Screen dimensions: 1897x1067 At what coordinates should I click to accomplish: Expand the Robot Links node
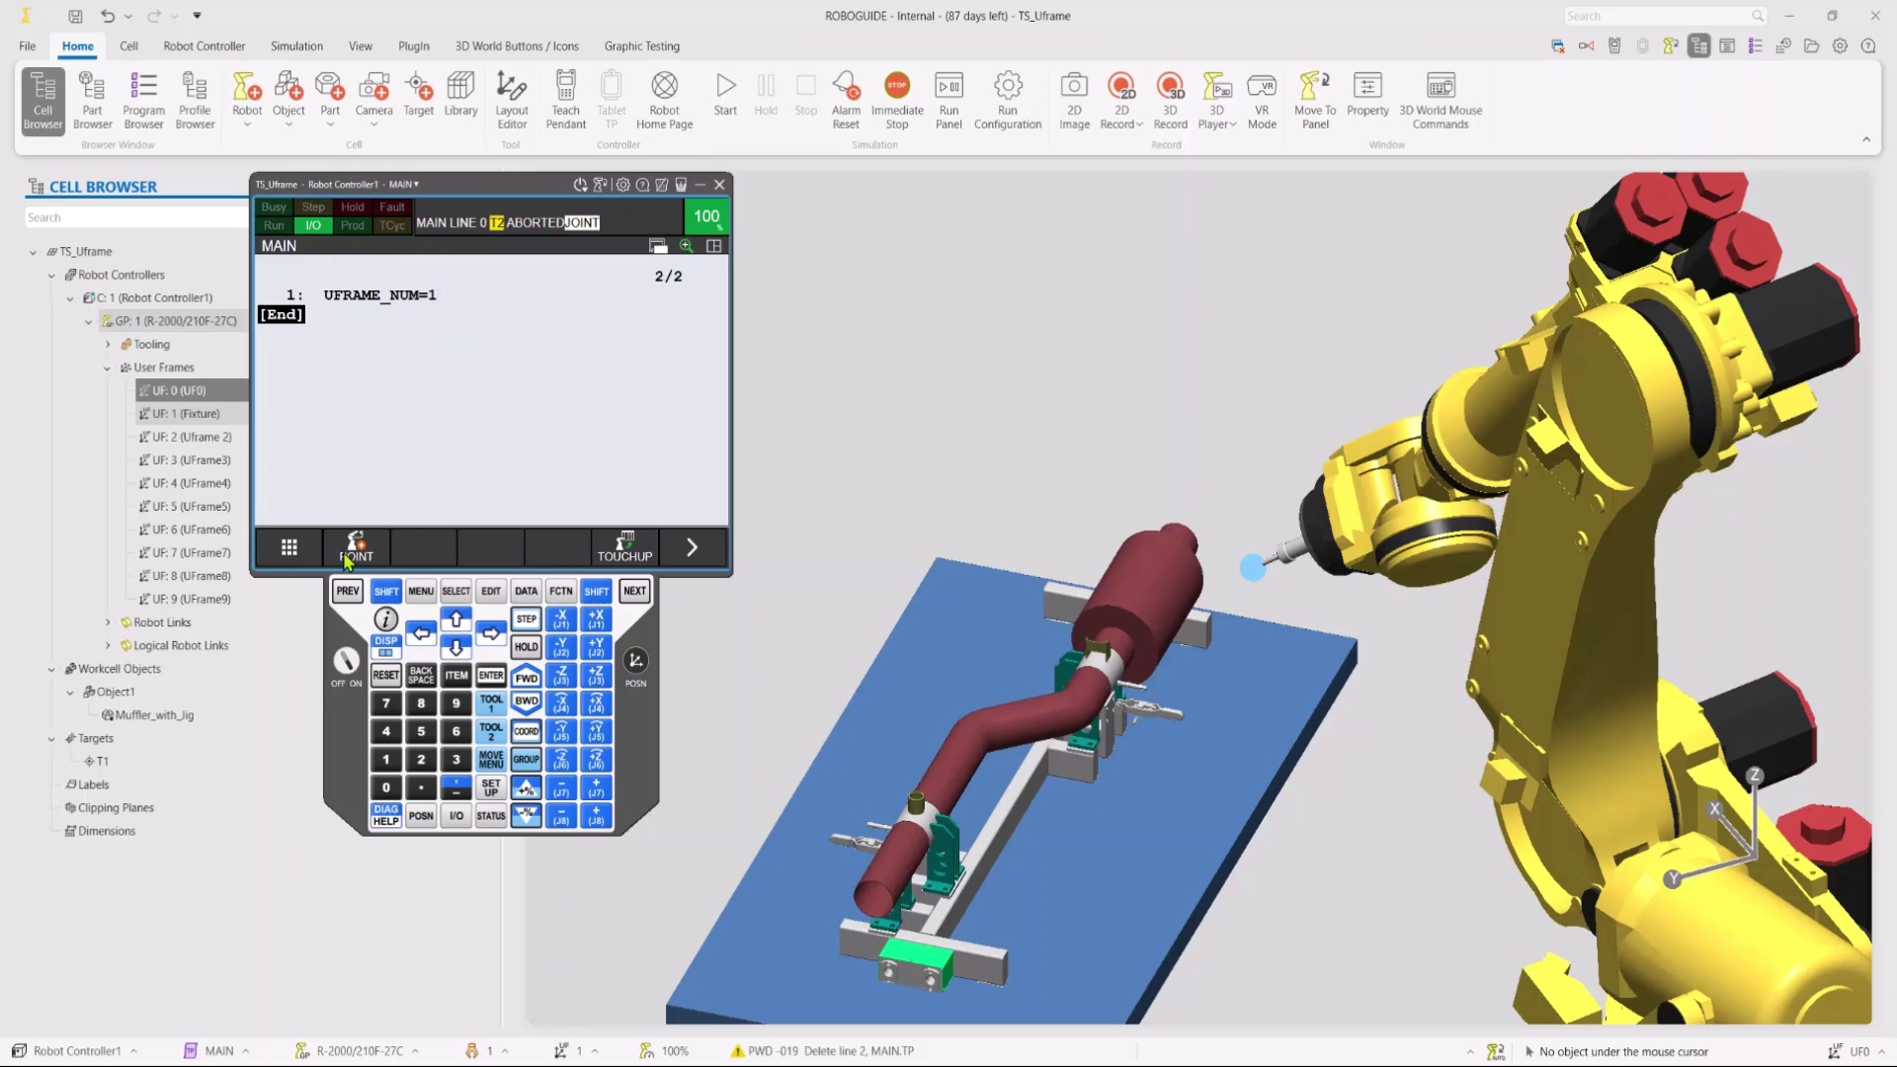point(108,622)
